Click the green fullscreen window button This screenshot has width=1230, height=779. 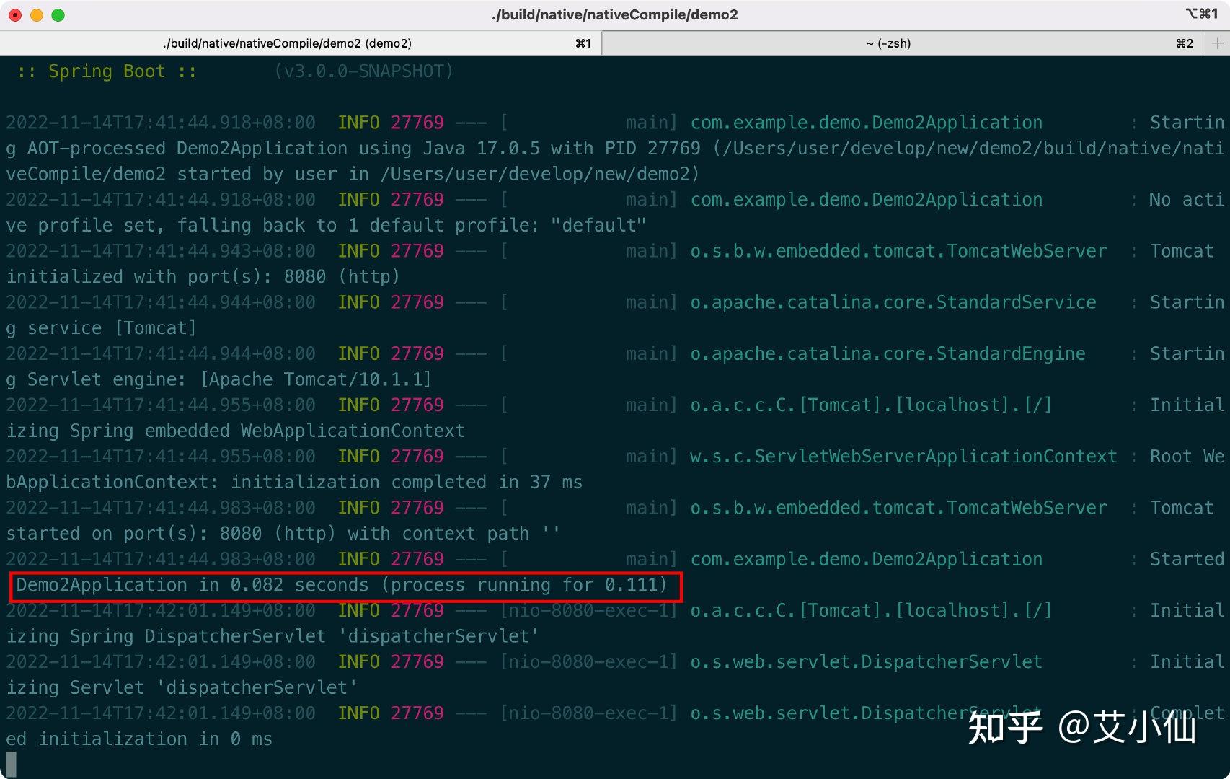[x=58, y=15]
